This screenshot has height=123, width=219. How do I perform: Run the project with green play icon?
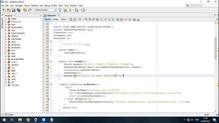pos(70,10)
